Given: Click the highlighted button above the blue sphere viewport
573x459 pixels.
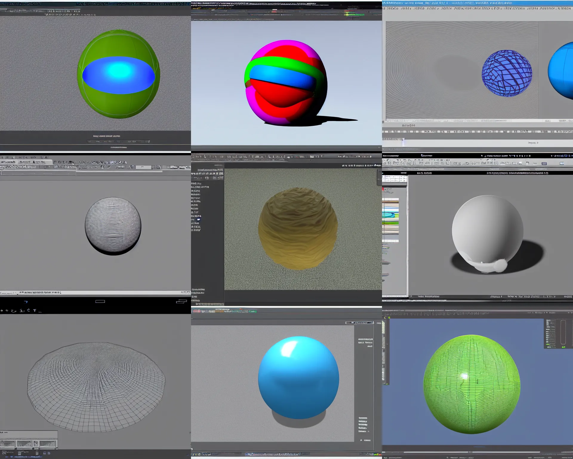Looking at the screenshot, I should [x=360, y=323].
